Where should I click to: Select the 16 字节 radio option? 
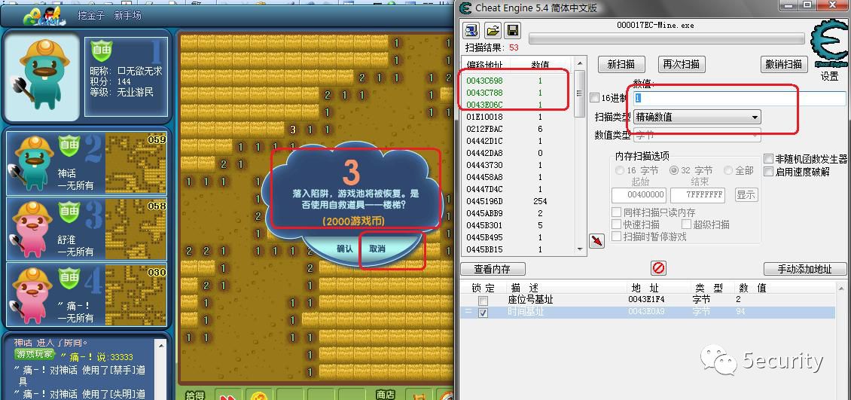[619, 170]
